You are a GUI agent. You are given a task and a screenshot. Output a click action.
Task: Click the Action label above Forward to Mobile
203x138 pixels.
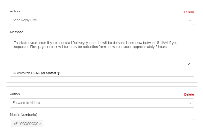15,94
